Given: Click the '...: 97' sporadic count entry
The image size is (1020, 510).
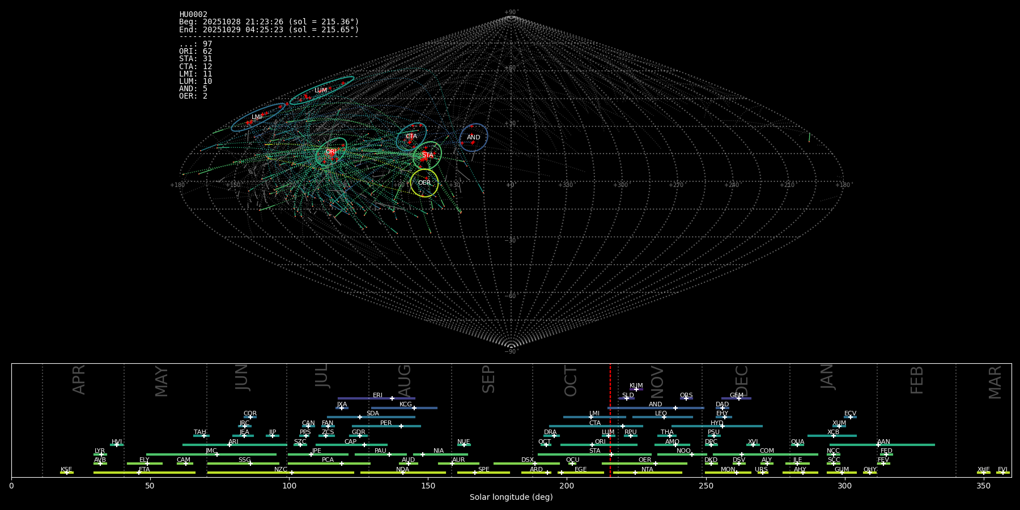Looking at the screenshot, I should point(195,44).
